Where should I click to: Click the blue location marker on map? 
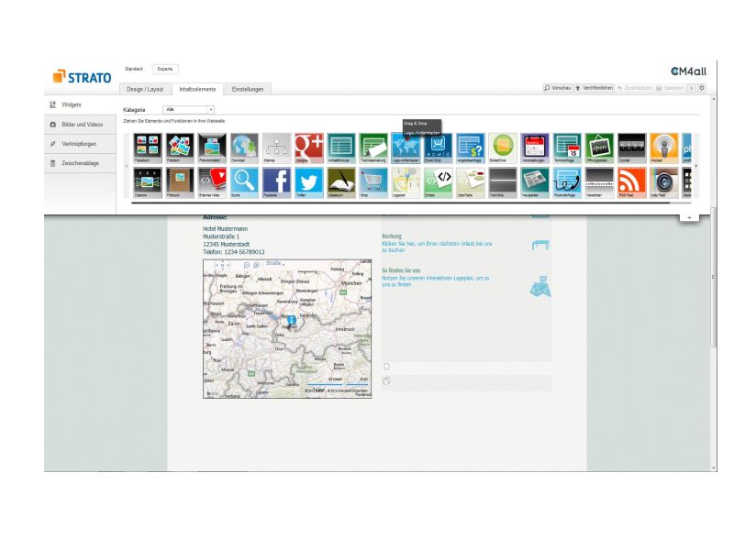pos(291,320)
